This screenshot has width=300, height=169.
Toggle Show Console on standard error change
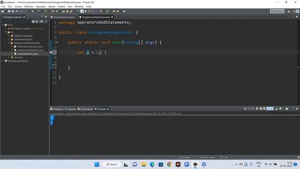click(272, 108)
